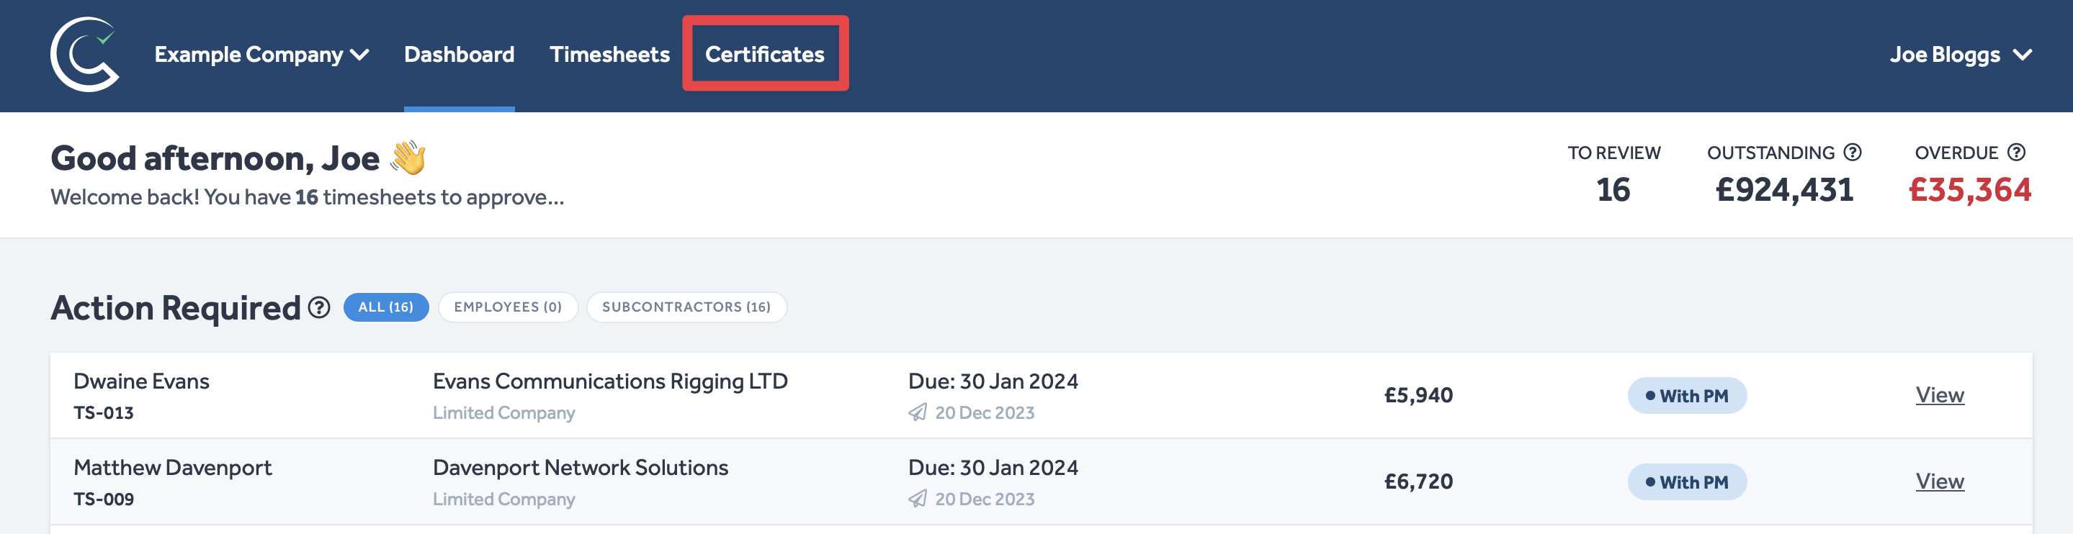Click With PM badge for Matthew Davenport

(x=1687, y=481)
